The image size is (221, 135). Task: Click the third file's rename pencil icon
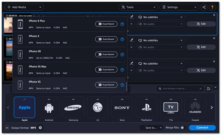pyautogui.click(x=132, y=63)
